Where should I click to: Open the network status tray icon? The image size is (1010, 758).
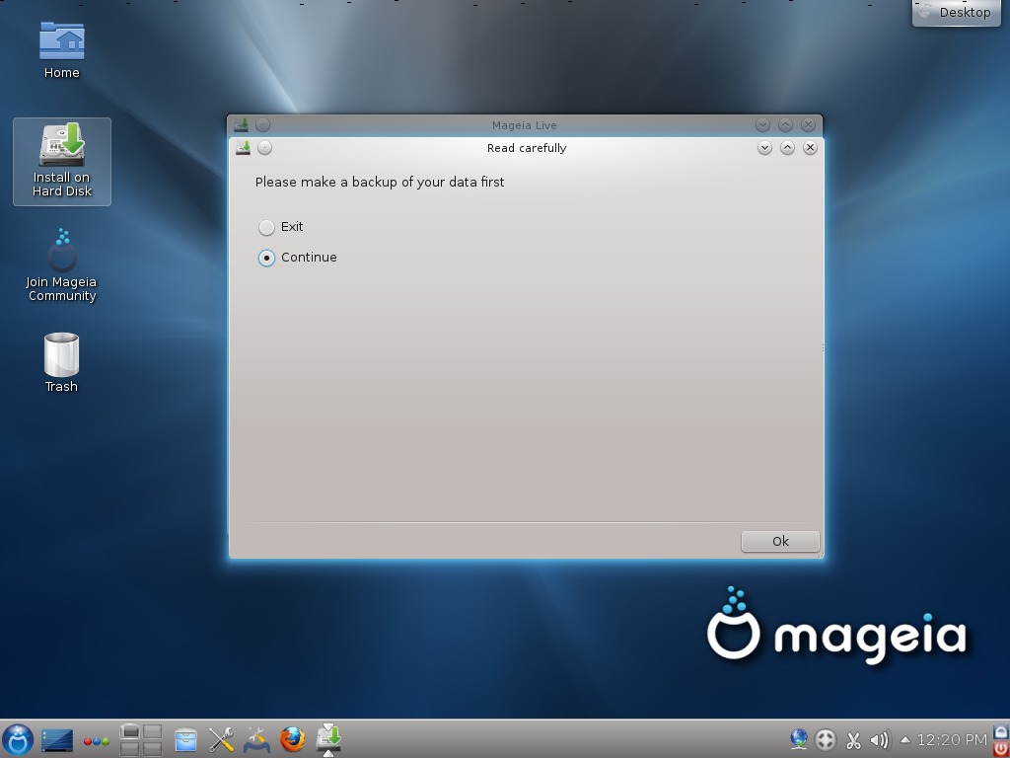pyautogui.click(x=799, y=739)
